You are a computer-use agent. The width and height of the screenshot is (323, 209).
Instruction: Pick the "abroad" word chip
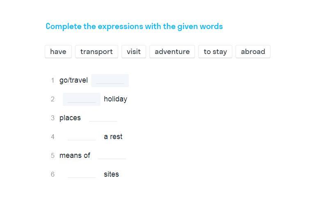253,52
